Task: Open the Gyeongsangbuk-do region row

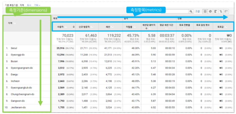Action: tap(21, 88)
